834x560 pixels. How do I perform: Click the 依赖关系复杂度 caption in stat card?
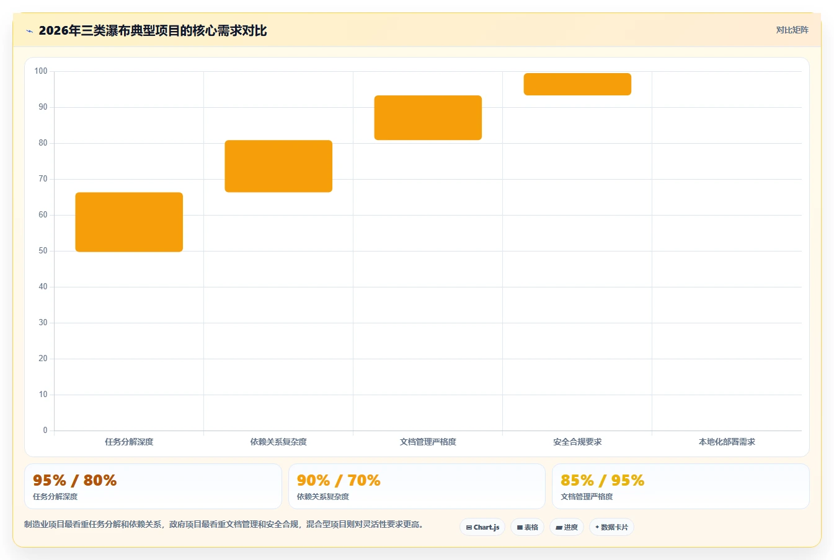click(323, 497)
